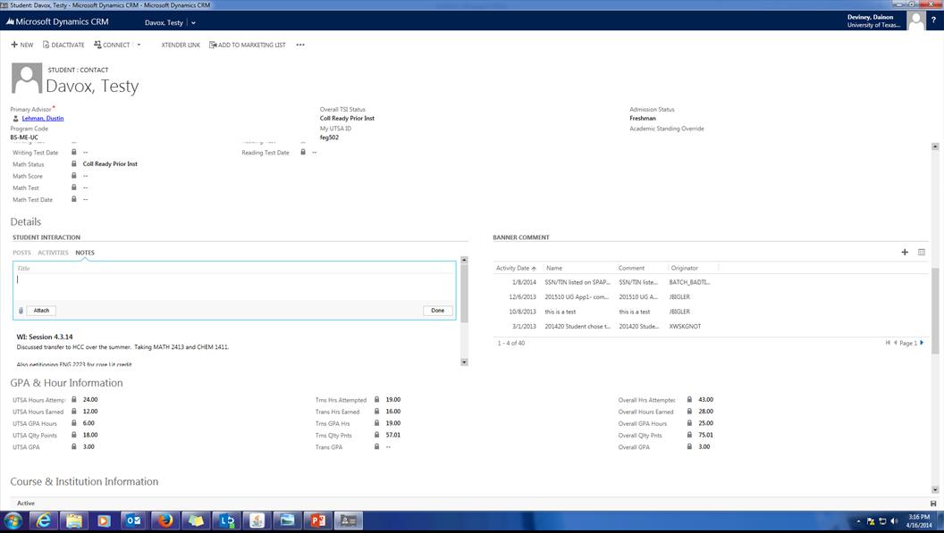Expand the Davox, Testy navigation dropdown
The image size is (944, 533).
point(193,22)
